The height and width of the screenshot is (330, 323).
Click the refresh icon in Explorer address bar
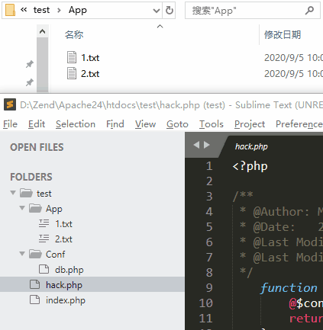170,11
